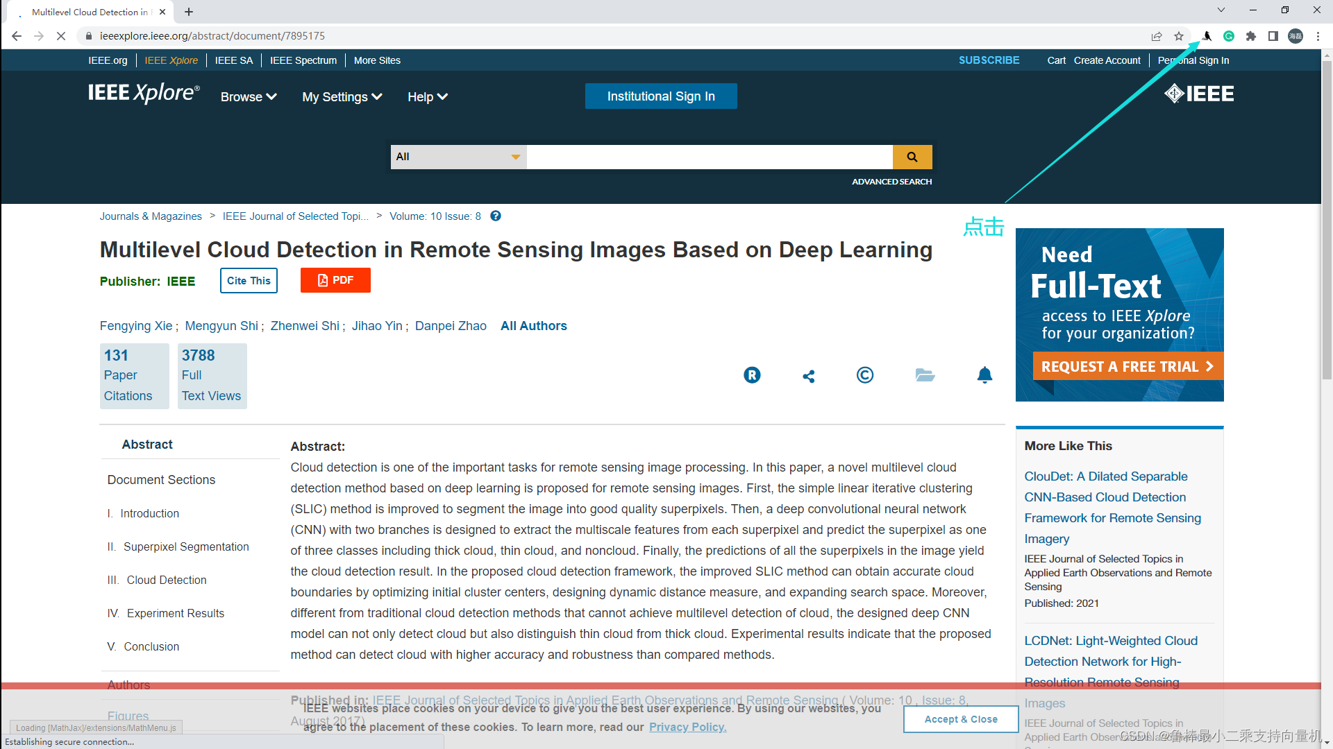
Task: Click the black extension icon pointed by arrow
Action: (1207, 36)
